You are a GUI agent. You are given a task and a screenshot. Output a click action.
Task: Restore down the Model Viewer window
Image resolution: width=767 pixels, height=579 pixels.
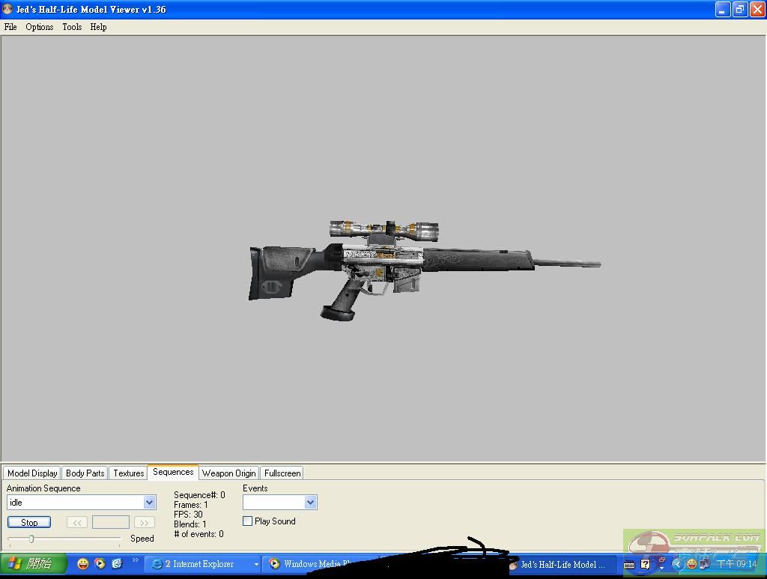(x=740, y=9)
